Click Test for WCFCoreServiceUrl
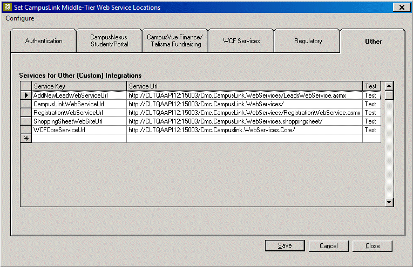The width and height of the screenshot is (413, 267). pos(371,130)
